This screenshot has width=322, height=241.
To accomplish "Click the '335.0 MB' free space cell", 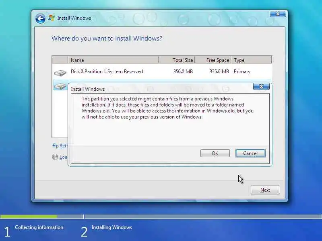I will tap(219, 71).
